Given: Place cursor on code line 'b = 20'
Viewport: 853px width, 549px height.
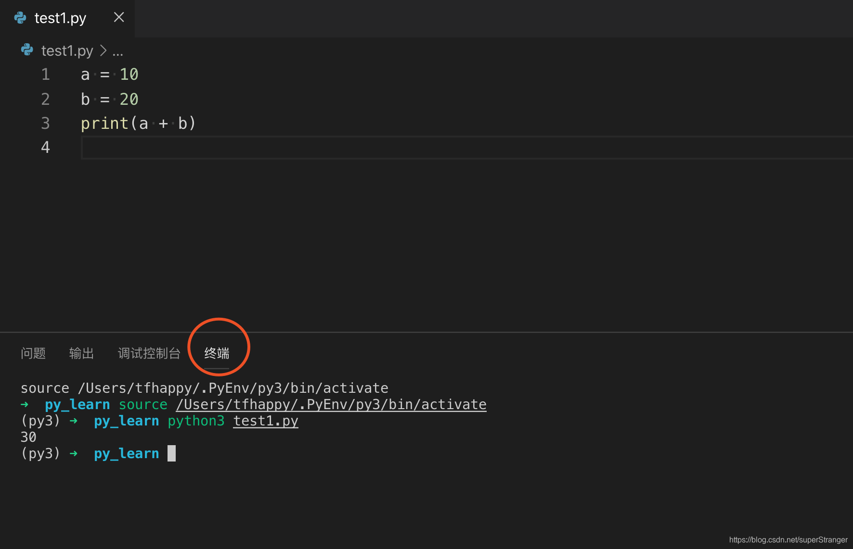Looking at the screenshot, I should (x=110, y=99).
